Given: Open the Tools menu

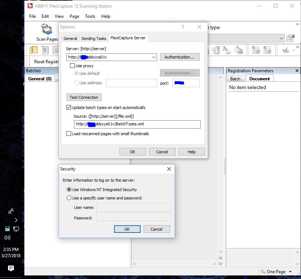Looking at the screenshot, I should 90,16.
